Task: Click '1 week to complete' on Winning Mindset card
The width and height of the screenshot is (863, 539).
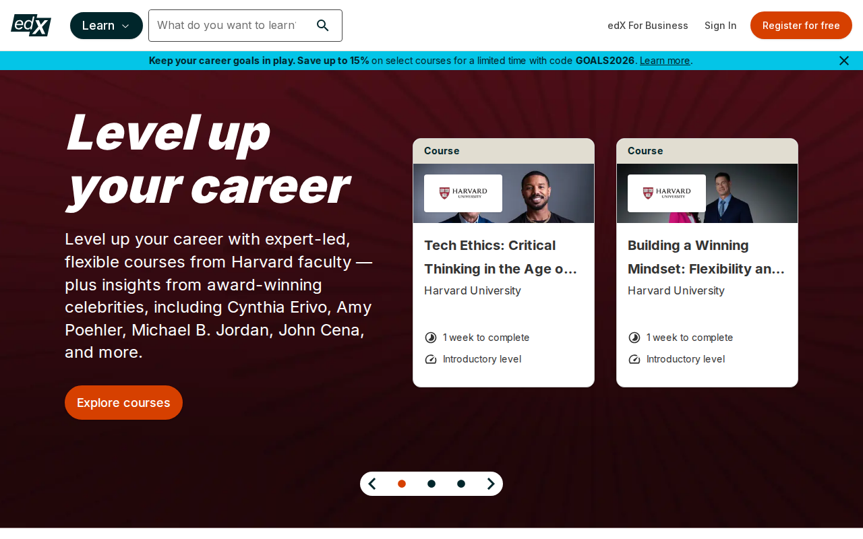Action: pos(690,338)
